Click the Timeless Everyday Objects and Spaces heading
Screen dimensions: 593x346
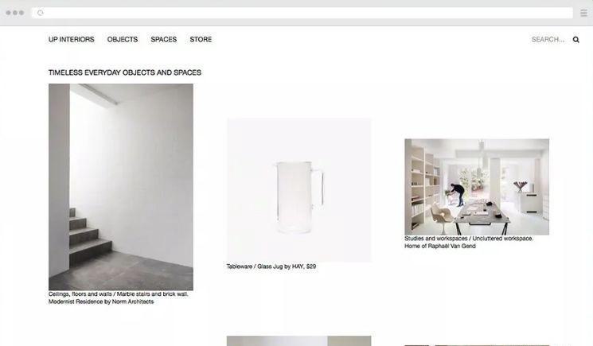(x=125, y=72)
